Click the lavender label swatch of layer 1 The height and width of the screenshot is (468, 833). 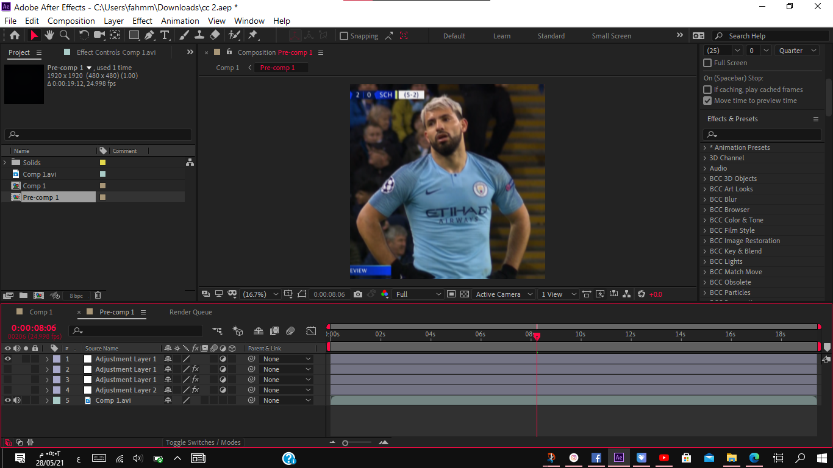[x=57, y=359]
